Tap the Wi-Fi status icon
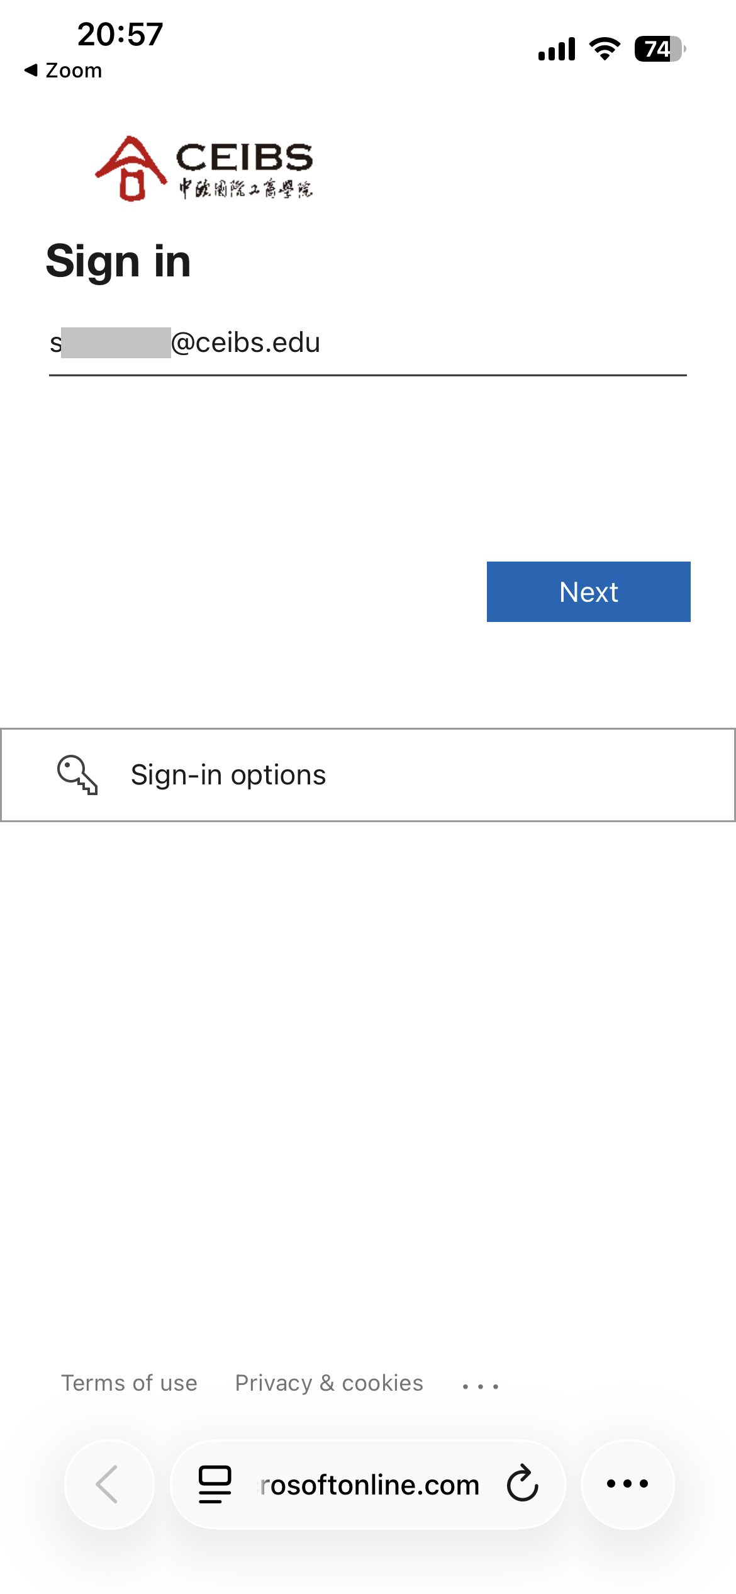This screenshot has width=736, height=1594. pos(605,49)
